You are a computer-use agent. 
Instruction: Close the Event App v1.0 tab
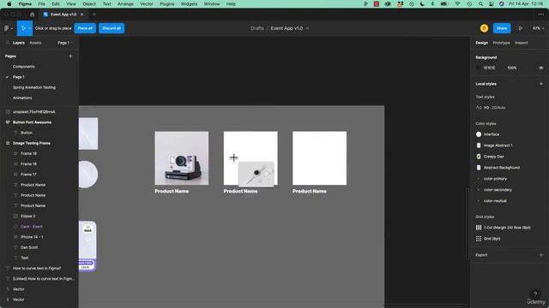tap(82, 15)
